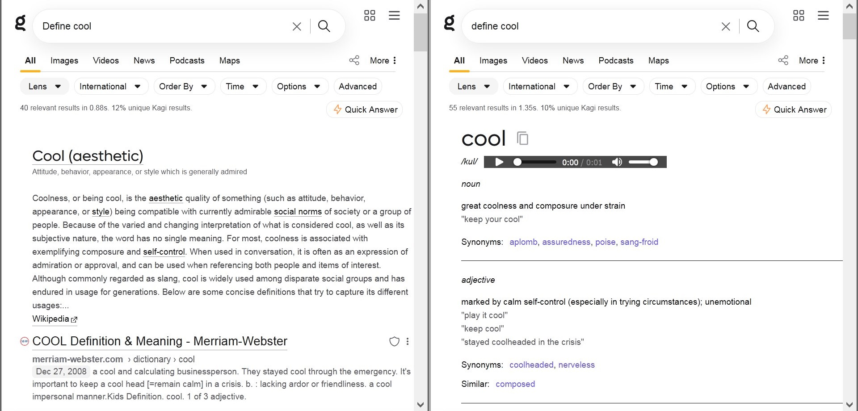The height and width of the screenshot is (411, 858).
Task: Click synonym aplomb
Action: point(523,242)
